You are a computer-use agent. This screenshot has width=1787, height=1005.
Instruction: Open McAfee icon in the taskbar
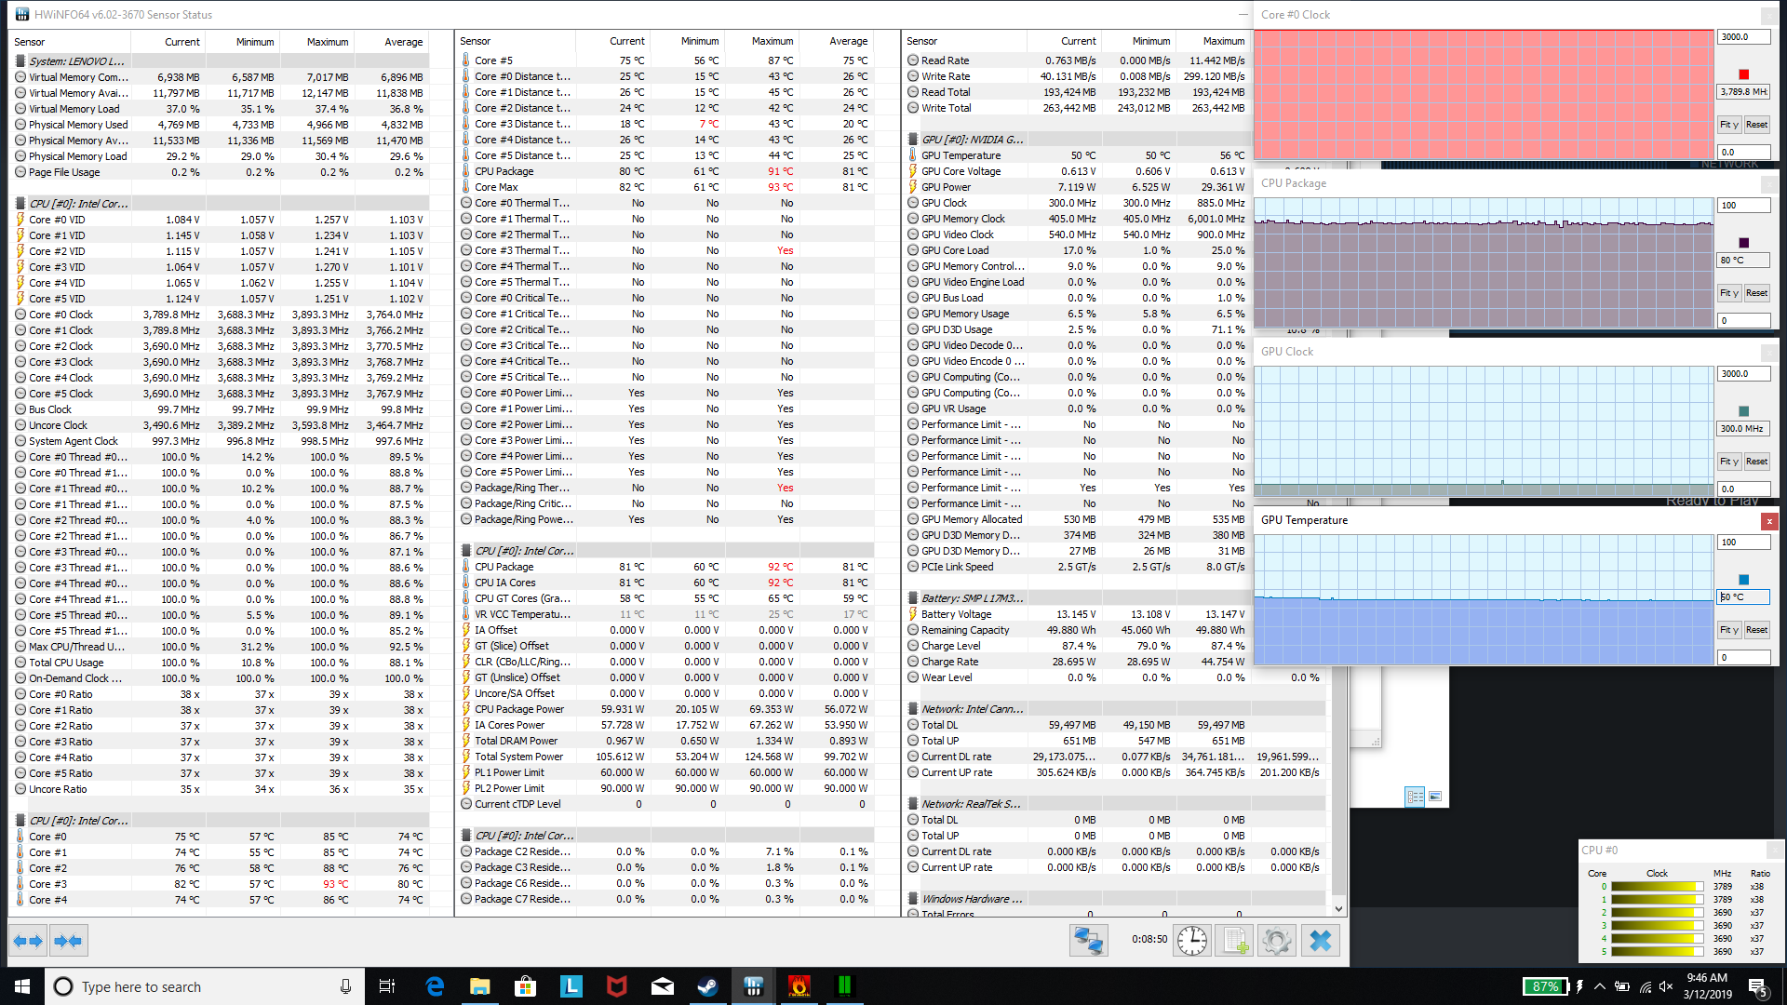coord(616,986)
